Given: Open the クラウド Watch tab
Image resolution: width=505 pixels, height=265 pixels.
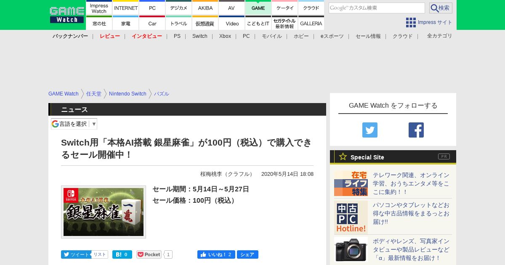Looking at the screenshot, I should coord(311,8).
